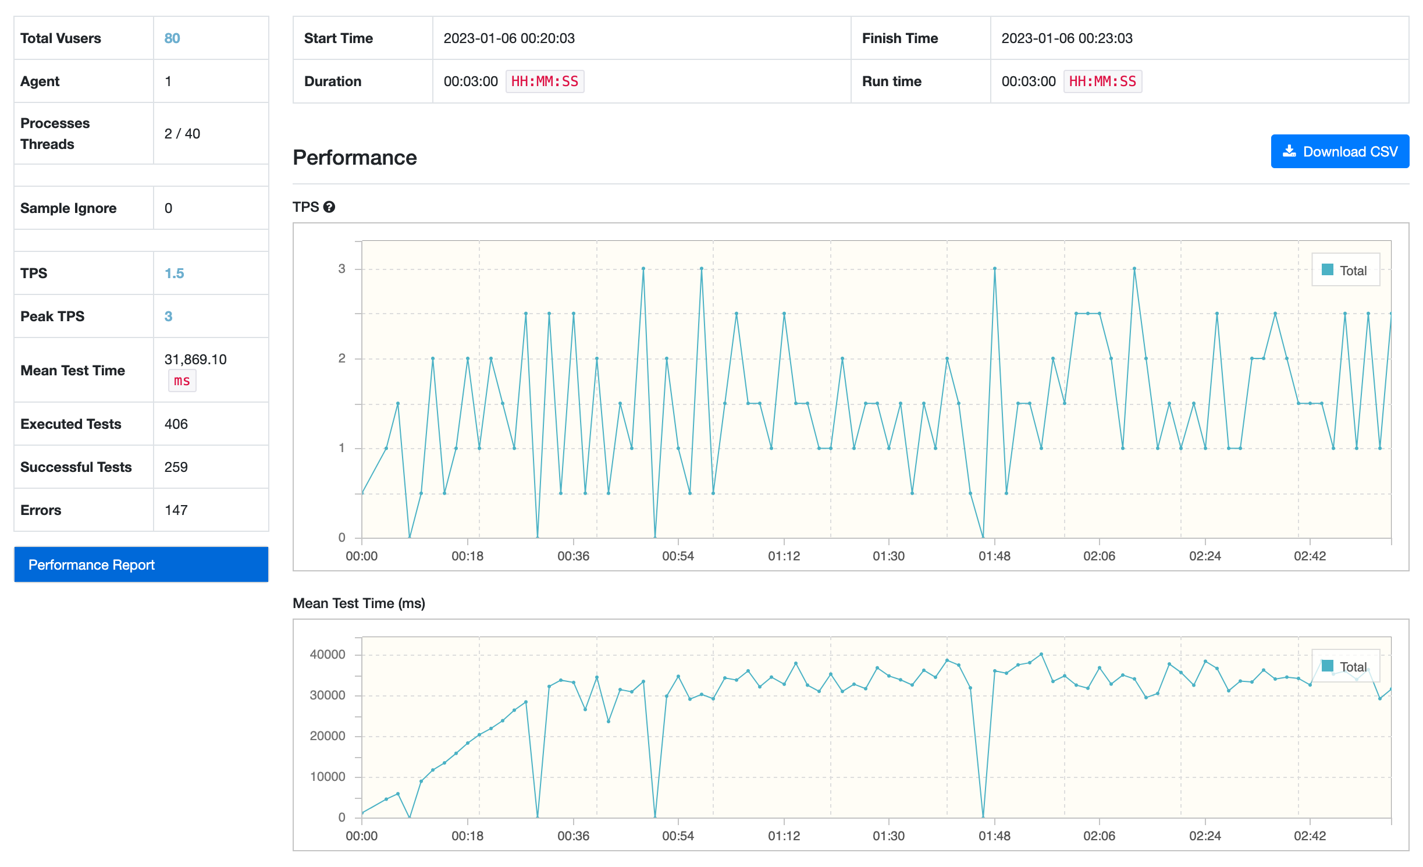Click the HH:MM:SS badge next to Run time
This screenshot has height=867, width=1423.
(x=1102, y=81)
